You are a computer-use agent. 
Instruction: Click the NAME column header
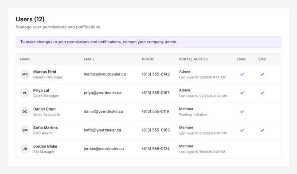[25, 59]
